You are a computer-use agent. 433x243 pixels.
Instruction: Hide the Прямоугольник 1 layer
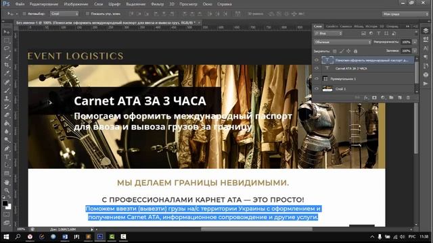(317, 79)
